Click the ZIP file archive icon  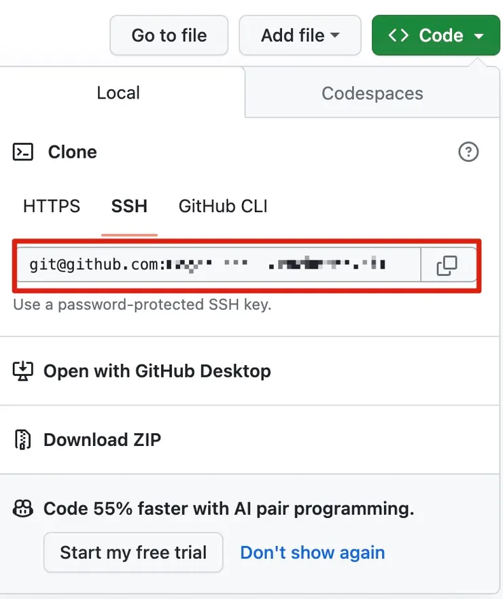(x=23, y=440)
